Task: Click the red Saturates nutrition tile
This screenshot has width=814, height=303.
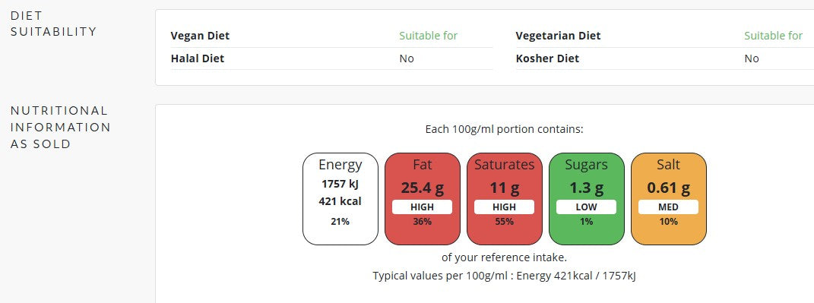Action: click(505, 199)
